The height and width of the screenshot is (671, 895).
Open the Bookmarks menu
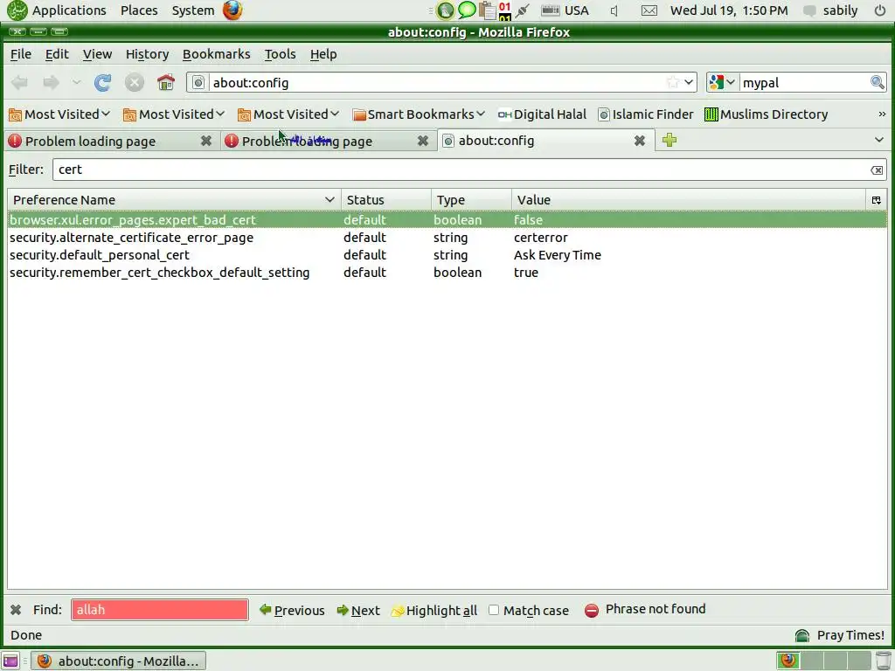click(217, 54)
